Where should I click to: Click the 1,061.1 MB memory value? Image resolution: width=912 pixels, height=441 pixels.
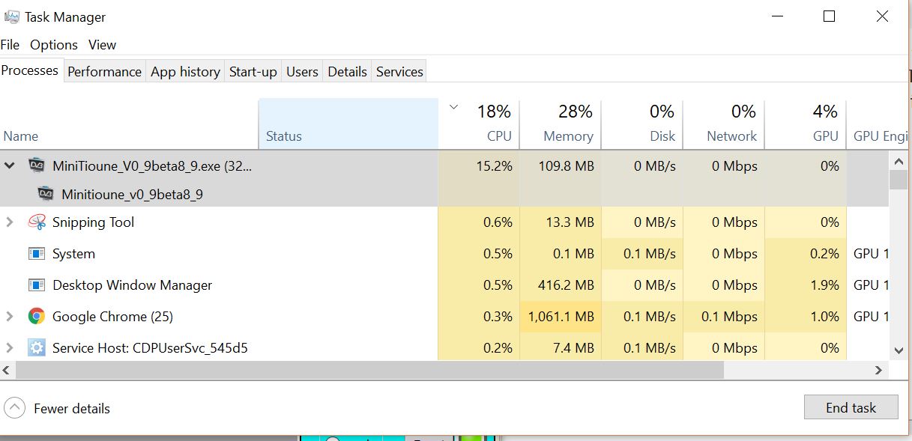click(561, 317)
